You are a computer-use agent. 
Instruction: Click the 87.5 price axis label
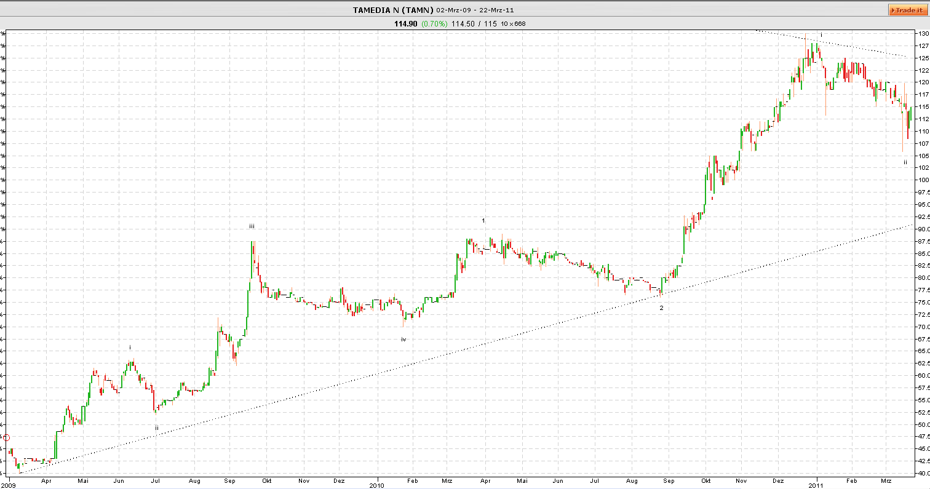923,241
